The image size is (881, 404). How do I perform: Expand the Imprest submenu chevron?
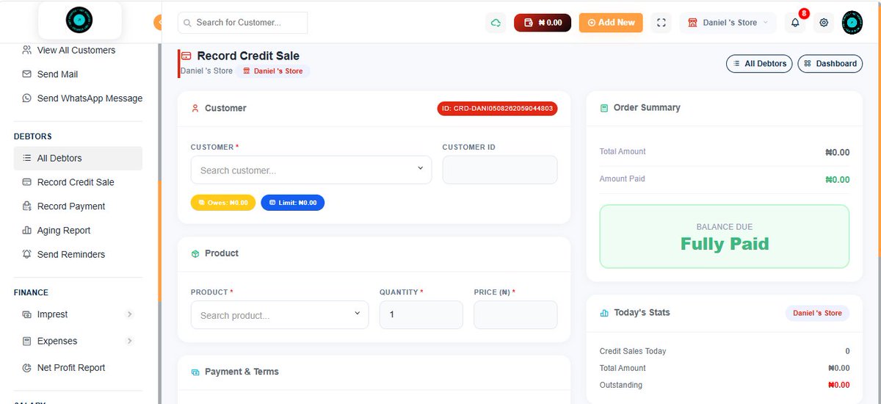pyautogui.click(x=129, y=314)
